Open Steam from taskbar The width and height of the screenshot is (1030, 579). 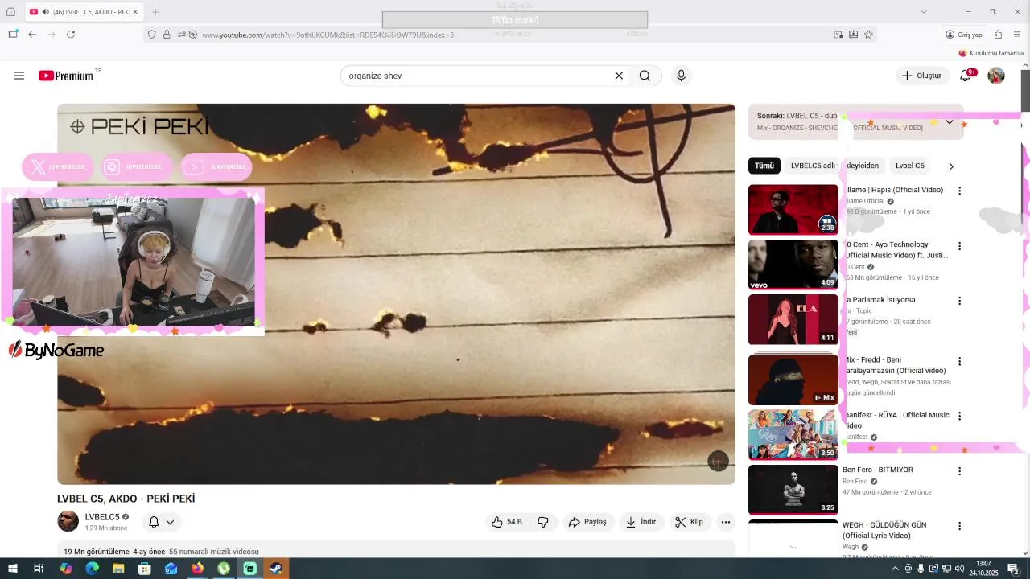[276, 569]
